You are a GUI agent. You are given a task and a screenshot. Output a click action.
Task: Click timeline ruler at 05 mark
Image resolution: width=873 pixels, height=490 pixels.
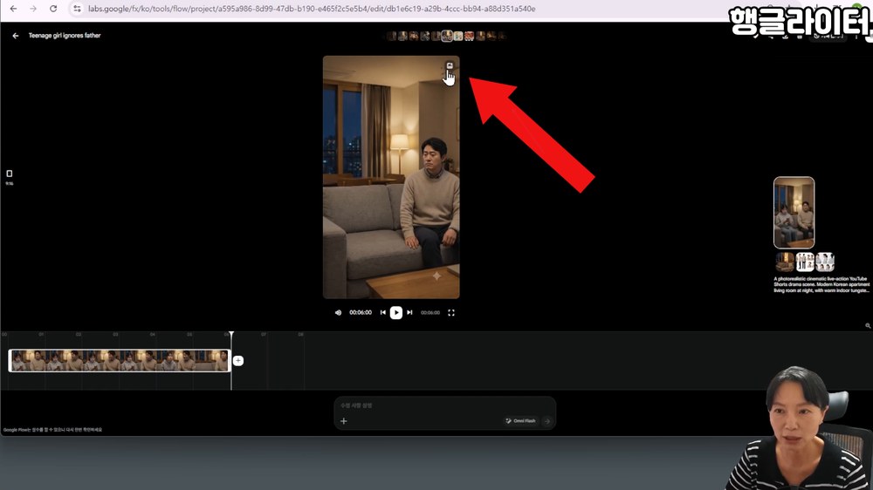click(x=189, y=334)
